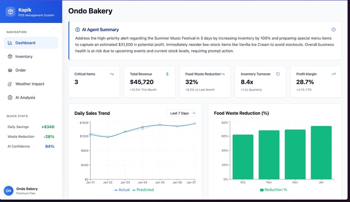This screenshot has height=202, width=350.
Task: Click the info icon in AI Agent Summary
Action: [x=333, y=29]
